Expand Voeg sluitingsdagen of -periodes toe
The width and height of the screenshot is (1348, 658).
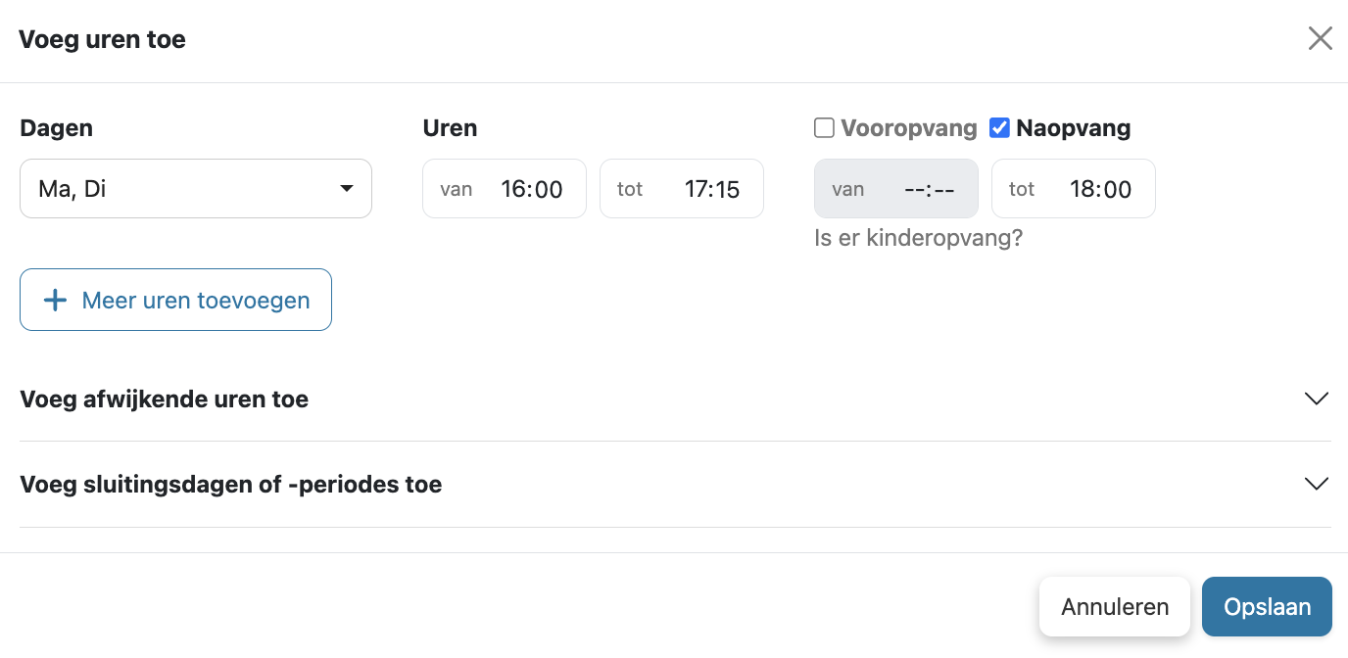675,484
